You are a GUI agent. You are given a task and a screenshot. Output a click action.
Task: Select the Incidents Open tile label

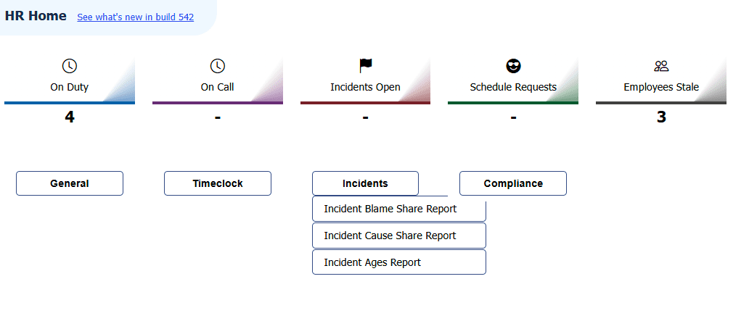pyautogui.click(x=365, y=87)
